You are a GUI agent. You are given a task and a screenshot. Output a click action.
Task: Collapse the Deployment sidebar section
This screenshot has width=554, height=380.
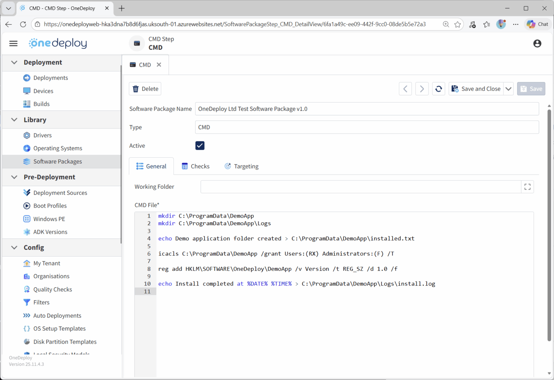(14, 62)
